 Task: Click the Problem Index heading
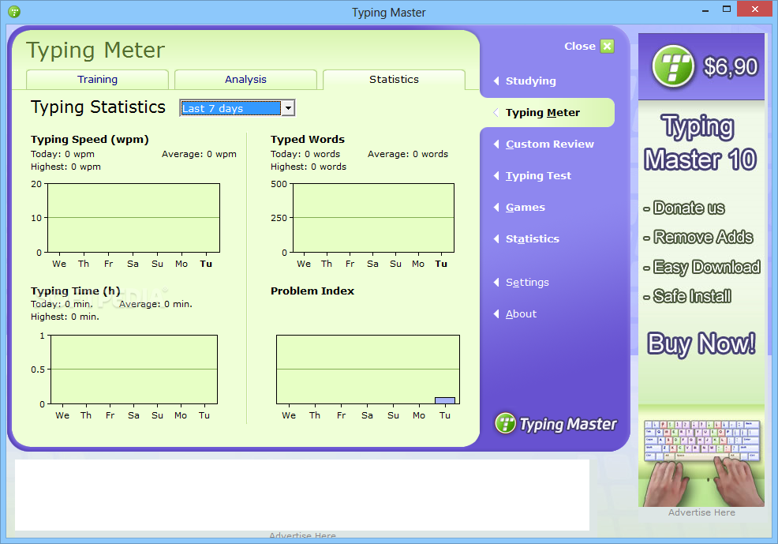(312, 291)
